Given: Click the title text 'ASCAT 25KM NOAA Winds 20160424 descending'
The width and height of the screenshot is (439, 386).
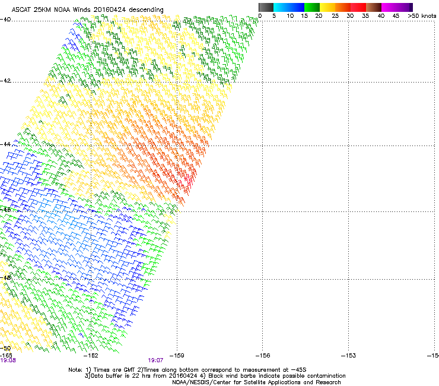Looking at the screenshot, I should click(x=87, y=10).
